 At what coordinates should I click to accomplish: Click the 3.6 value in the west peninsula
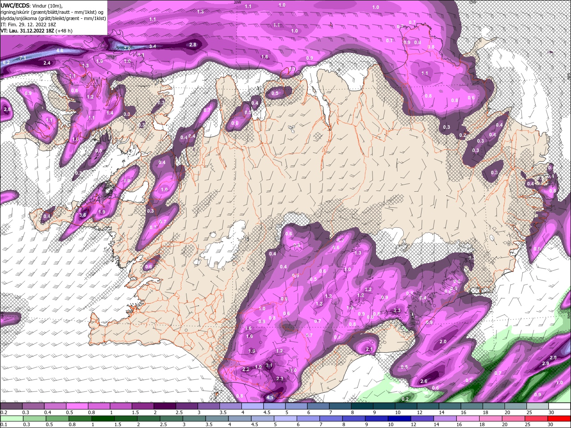coord(83,215)
